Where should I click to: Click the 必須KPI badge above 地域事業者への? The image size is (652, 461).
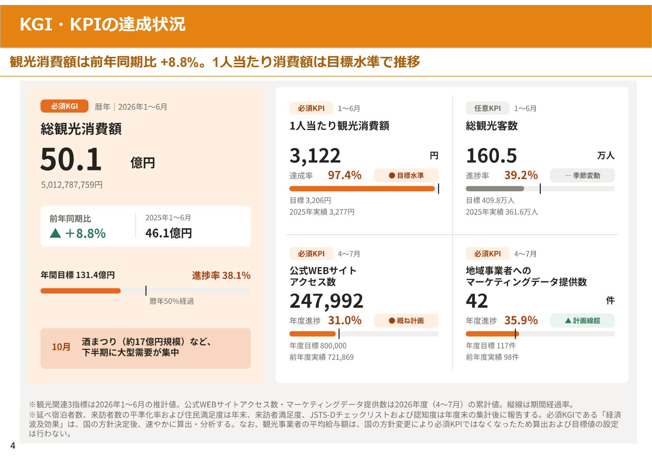pos(487,254)
